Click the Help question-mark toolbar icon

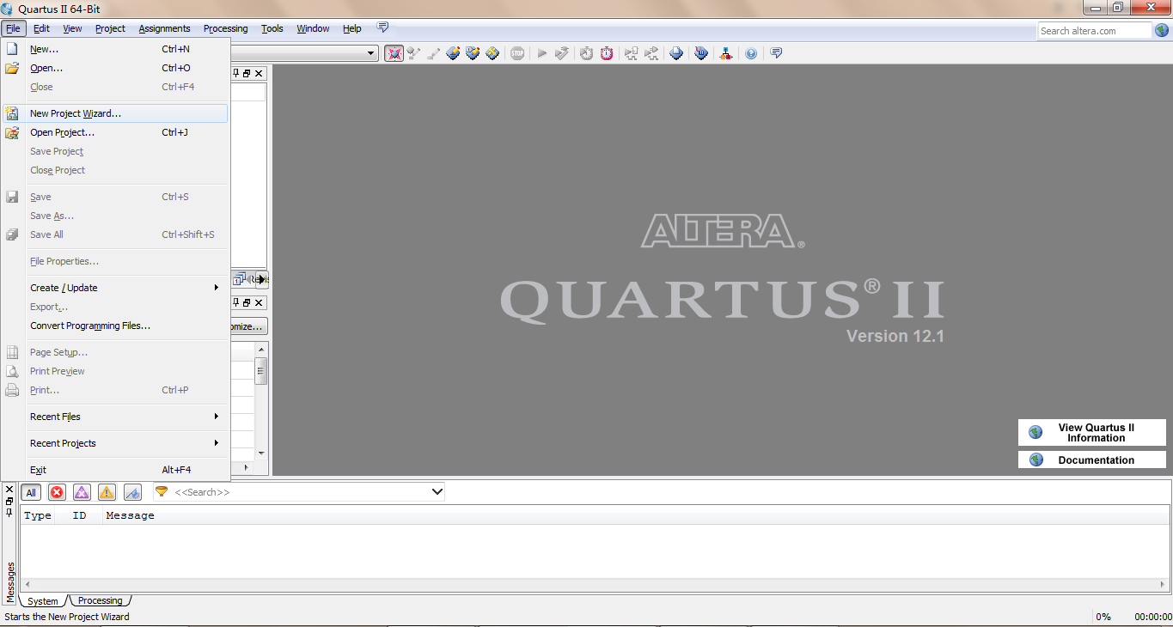tap(751, 53)
